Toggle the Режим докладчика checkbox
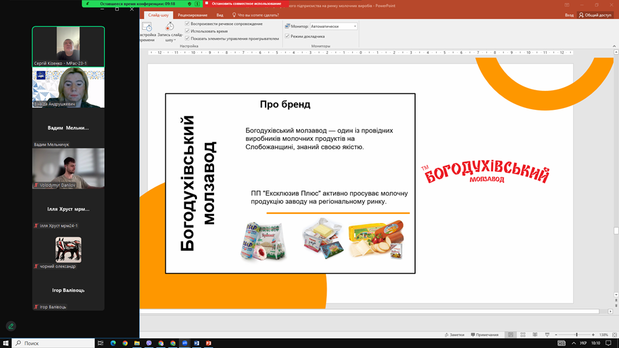 pyautogui.click(x=287, y=36)
